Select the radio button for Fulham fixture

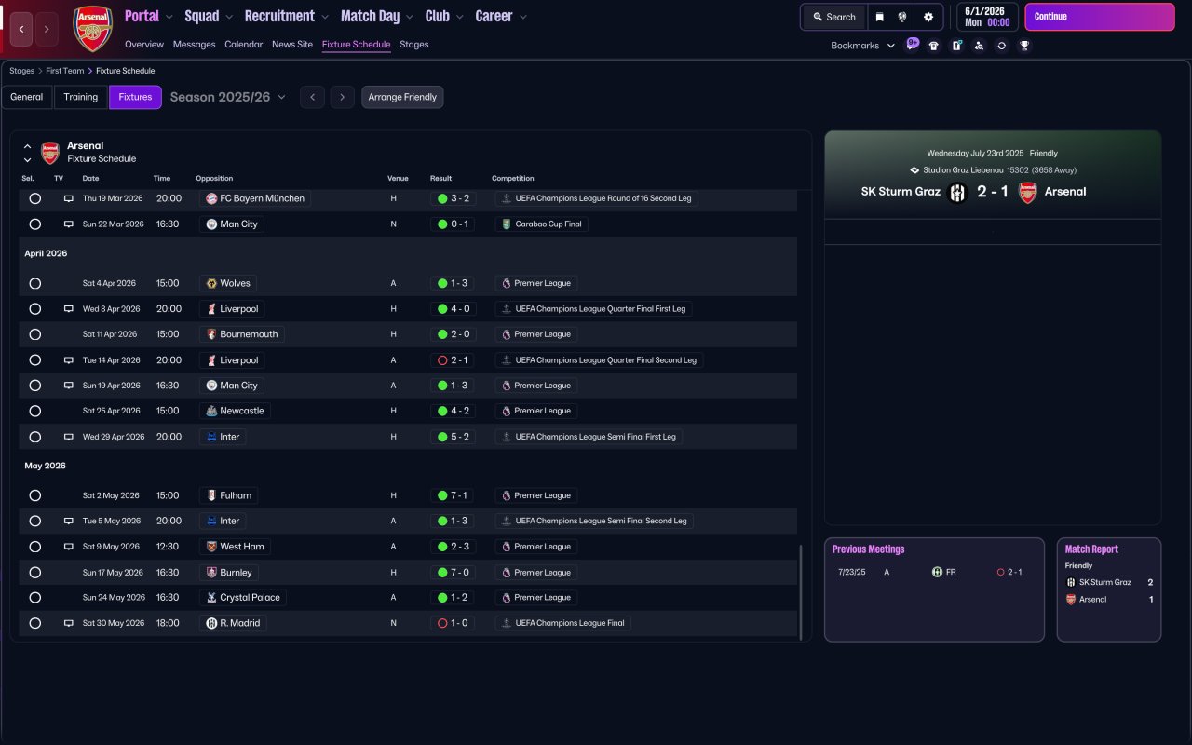point(35,495)
